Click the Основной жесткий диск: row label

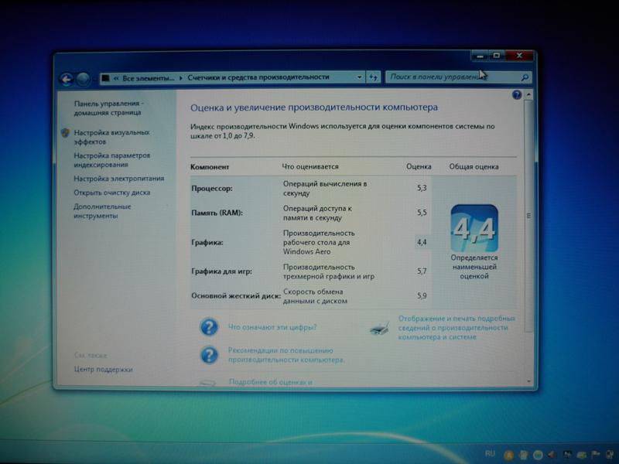(236, 296)
